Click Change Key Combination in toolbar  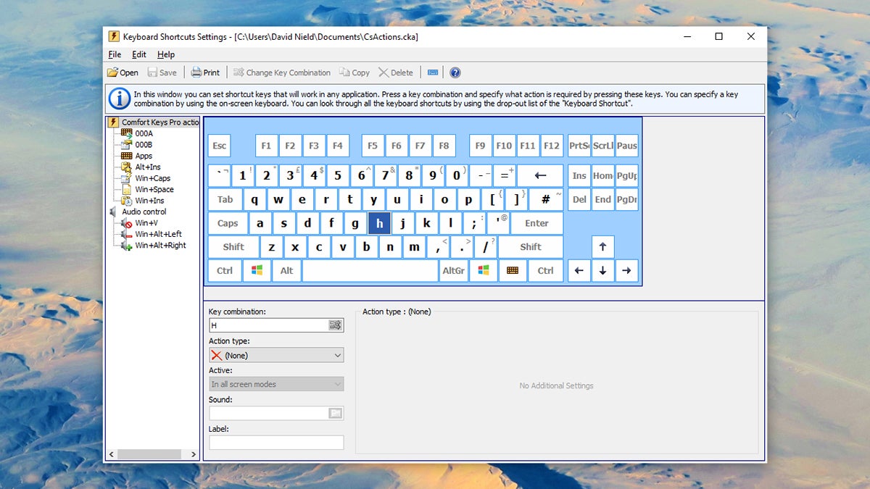coord(281,72)
